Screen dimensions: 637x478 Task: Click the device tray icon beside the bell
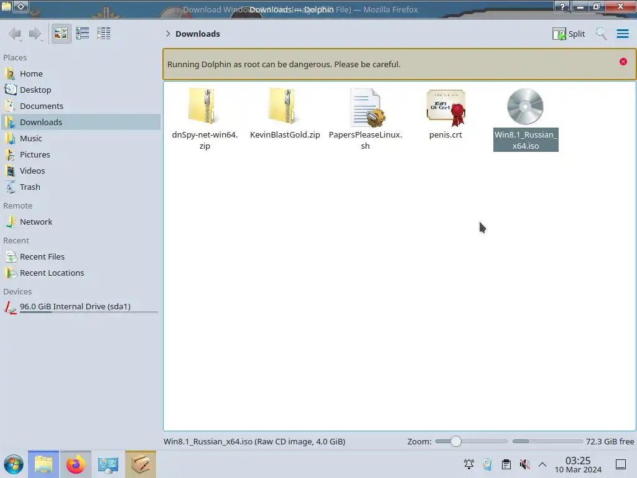point(487,464)
